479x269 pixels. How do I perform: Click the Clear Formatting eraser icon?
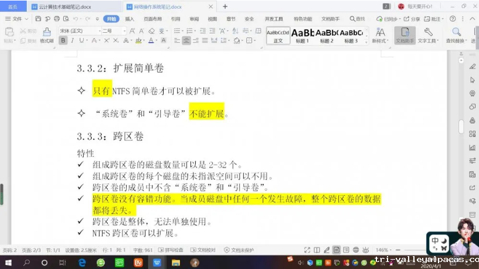151,31
